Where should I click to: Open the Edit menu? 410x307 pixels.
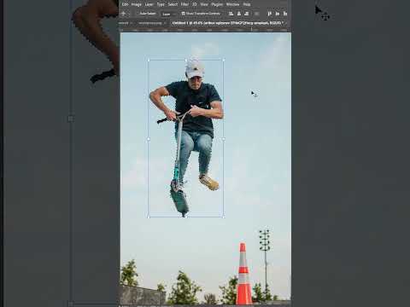[x=125, y=4]
